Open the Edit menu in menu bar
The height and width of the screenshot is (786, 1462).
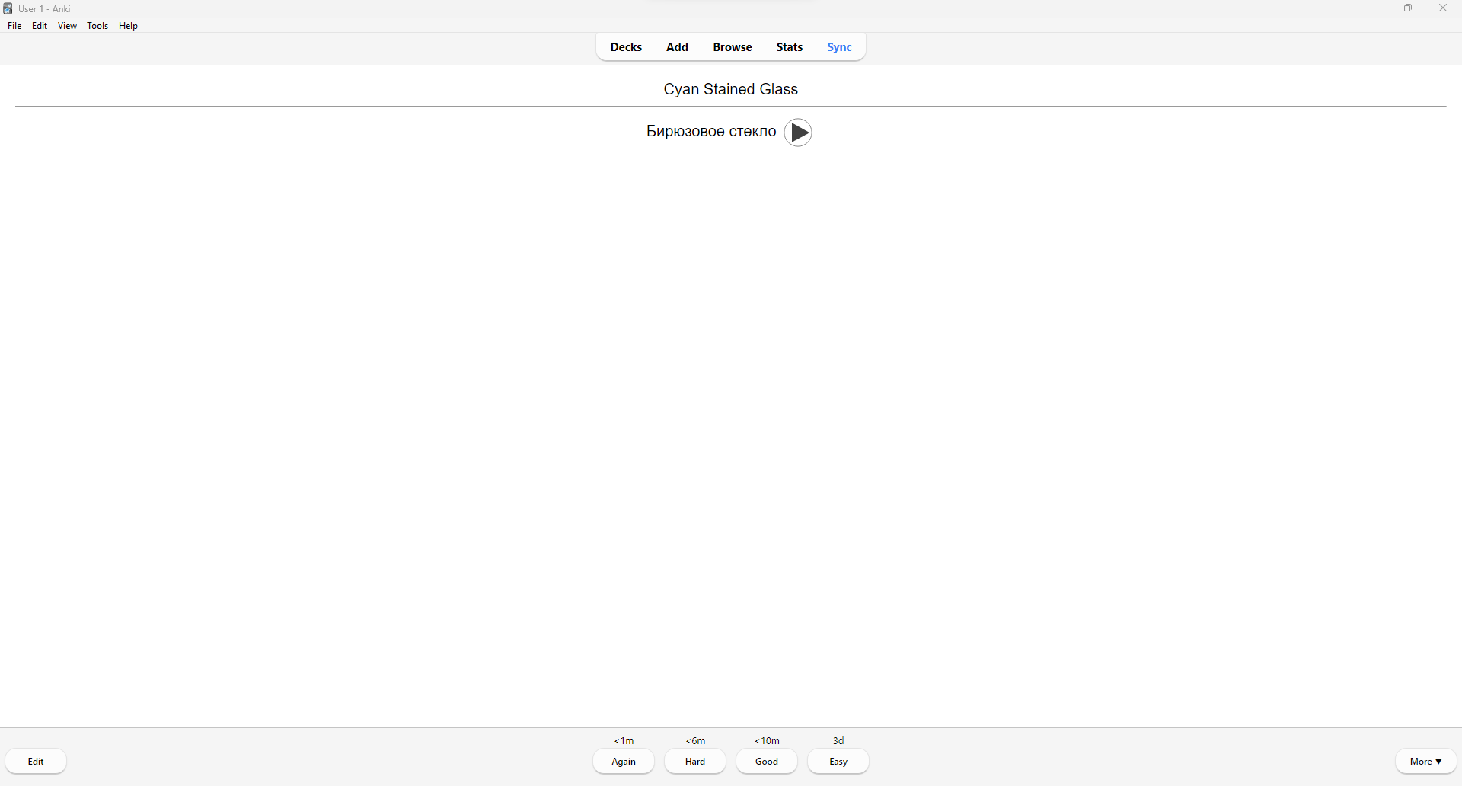(x=40, y=26)
